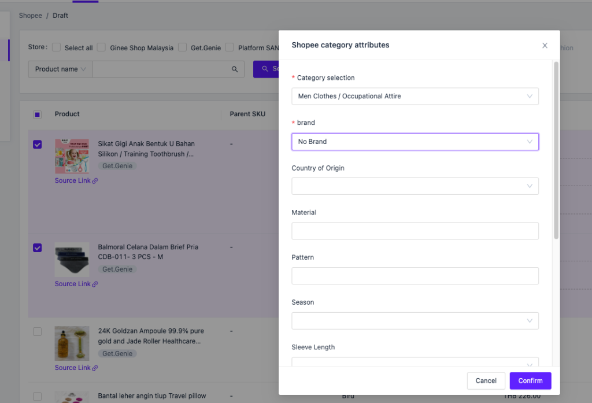592x403 pixels.
Task: Click the Balmoral Celana Dalam product title
Action: coord(148,252)
